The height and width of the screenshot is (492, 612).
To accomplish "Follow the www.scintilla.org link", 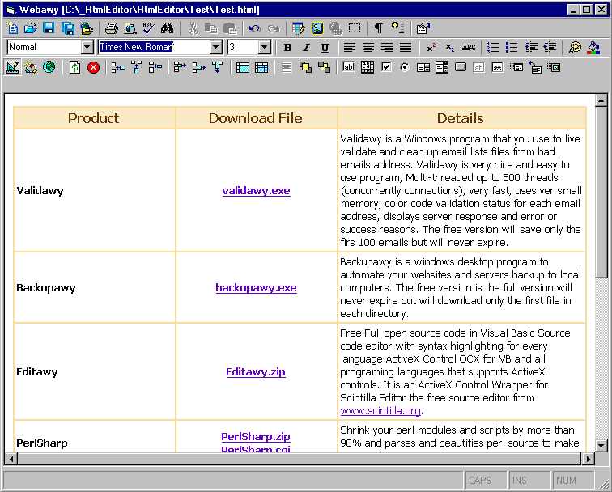I will (380, 411).
